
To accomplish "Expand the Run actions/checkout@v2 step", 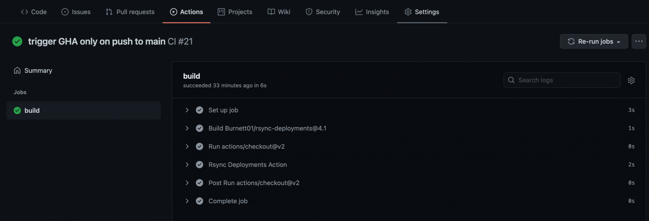I will [187, 147].
